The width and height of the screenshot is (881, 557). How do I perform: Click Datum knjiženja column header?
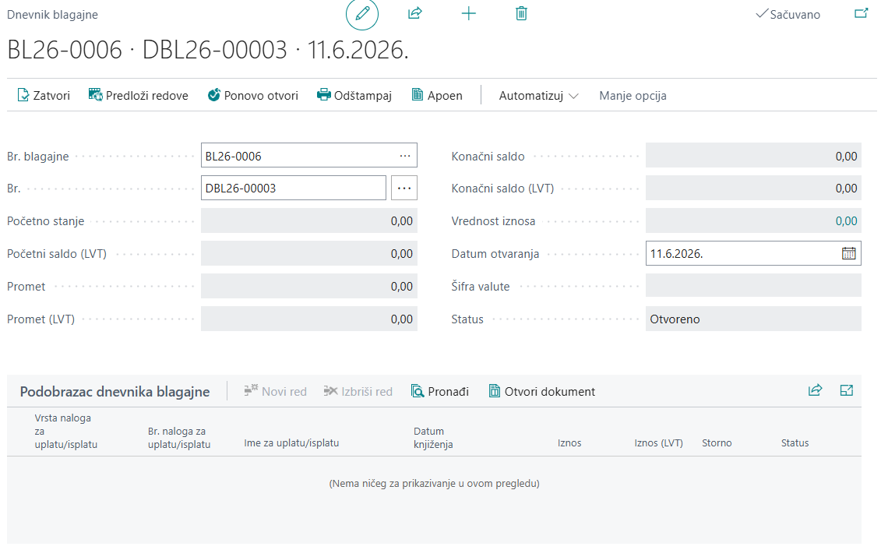433,437
